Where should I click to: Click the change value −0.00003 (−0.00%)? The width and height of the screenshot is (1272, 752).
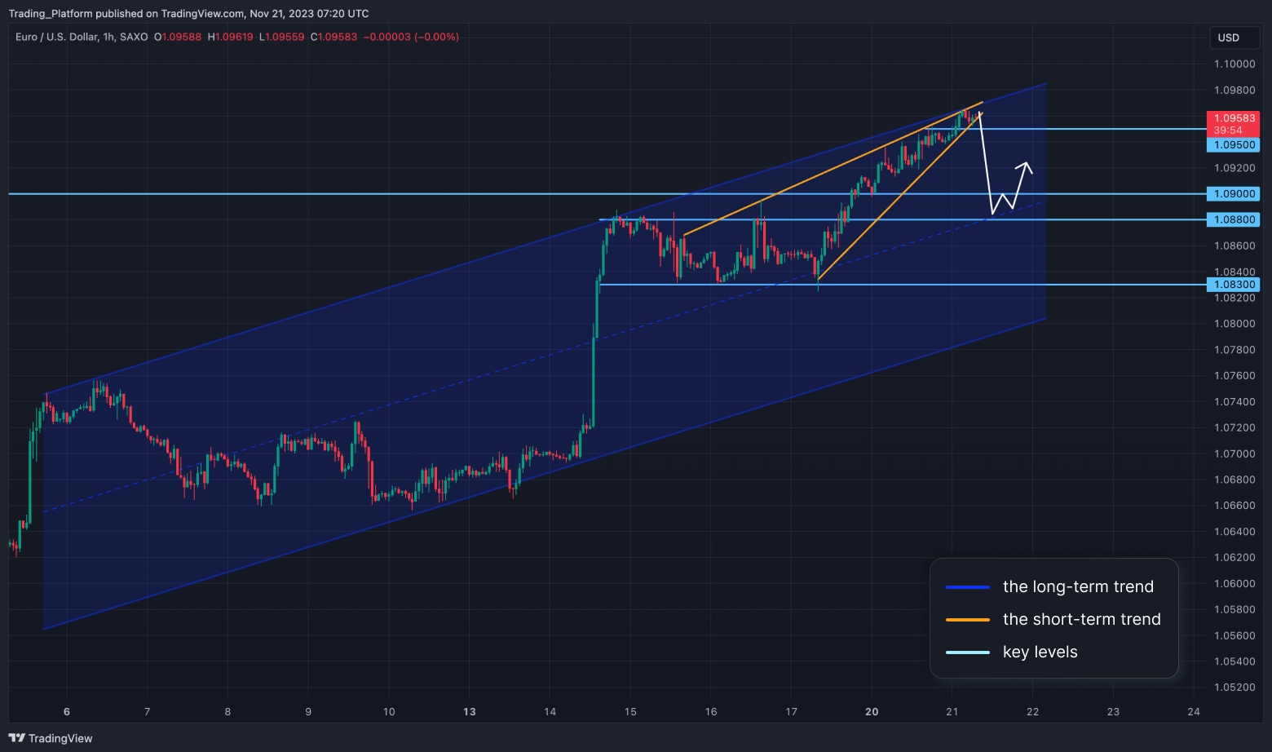[411, 37]
